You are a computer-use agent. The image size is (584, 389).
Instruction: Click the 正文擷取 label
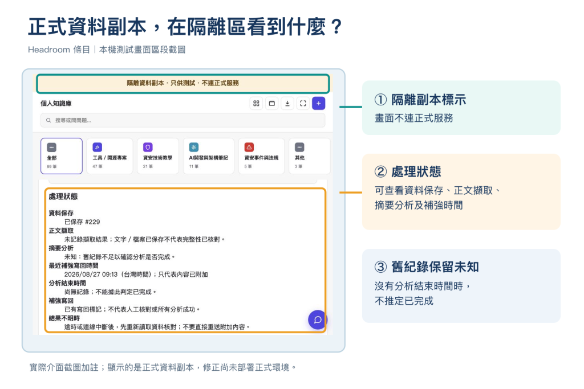coord(61,231)
